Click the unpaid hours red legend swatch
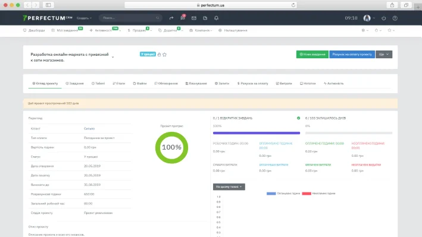Image resolution: width=422 pixels, height=237 pixels. 307,194
